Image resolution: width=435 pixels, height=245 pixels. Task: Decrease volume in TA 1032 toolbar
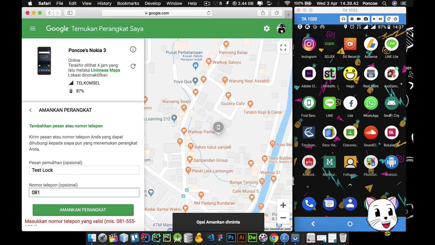374,19
